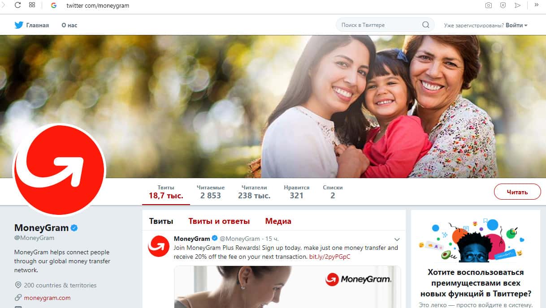Click the MoneyGram verified badge in profile
546x308 pixels.
pyautogui.click(x=74, y=228)
